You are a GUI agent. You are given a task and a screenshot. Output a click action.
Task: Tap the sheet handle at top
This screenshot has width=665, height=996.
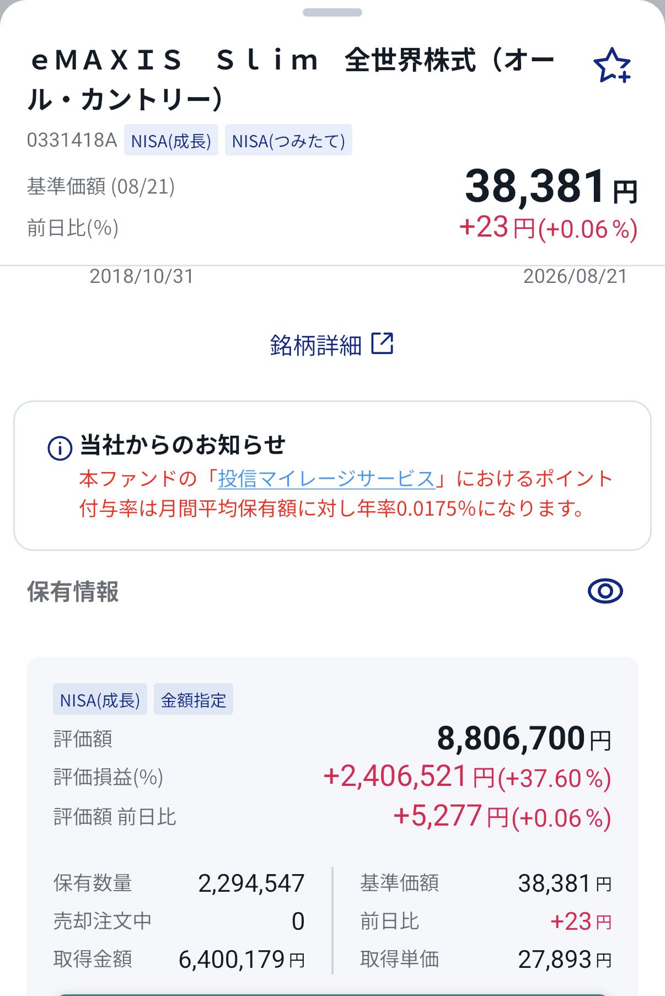pyautogui.click(x=332, y=12)
